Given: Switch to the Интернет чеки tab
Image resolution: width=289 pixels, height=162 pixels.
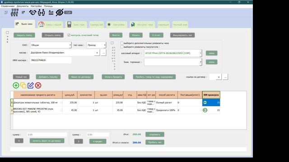Looking at the screenshot, I should pyautogui.click(x=142, y=25).
